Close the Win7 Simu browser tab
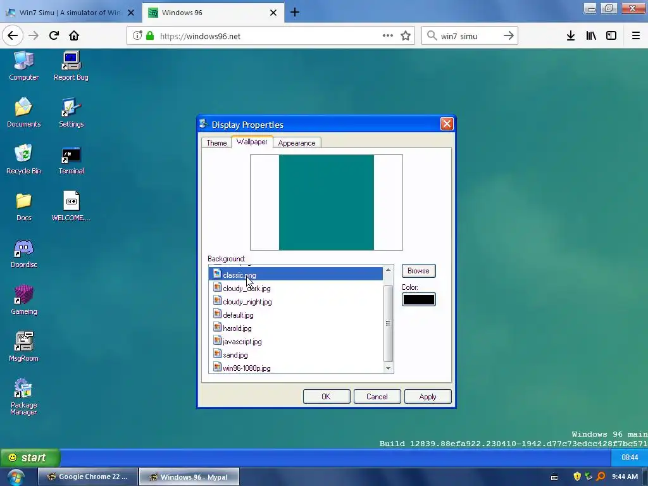The width and height of the screenshot is (648, 486). pyautogui.click(x=131, y=13)
